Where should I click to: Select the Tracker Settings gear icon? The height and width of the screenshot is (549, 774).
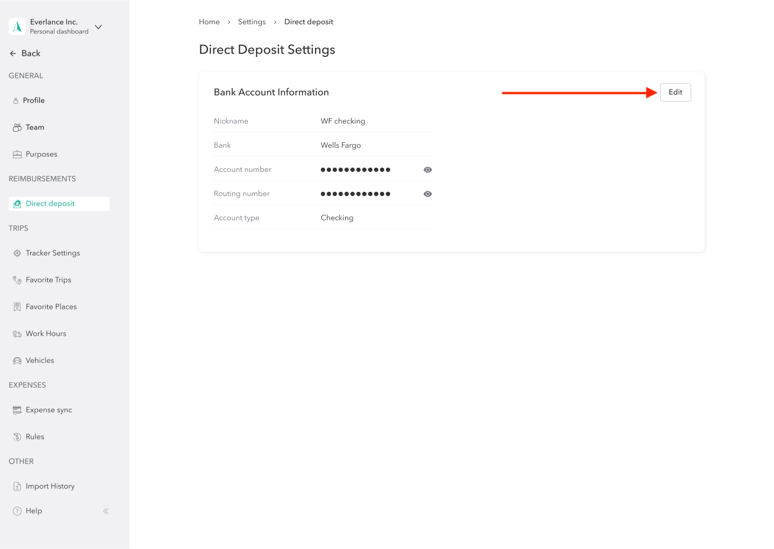pyautogui.click(x=17, y=252)
